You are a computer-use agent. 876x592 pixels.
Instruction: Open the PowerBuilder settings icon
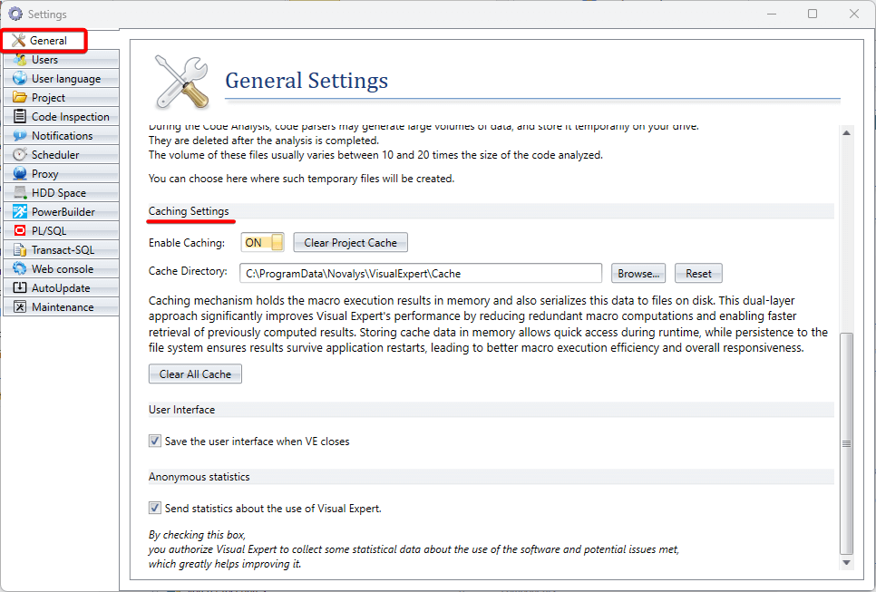click(x=21, y=211)
